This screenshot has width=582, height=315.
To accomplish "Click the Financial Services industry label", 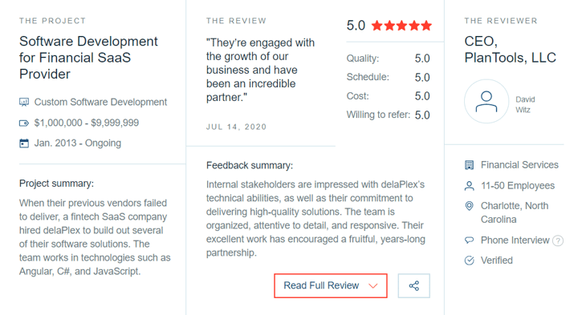I will point(519,165).
